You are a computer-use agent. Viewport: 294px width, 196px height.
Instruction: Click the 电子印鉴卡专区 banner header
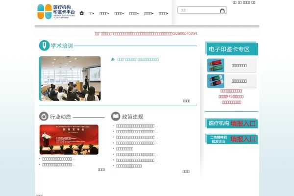tap(232, 49)
